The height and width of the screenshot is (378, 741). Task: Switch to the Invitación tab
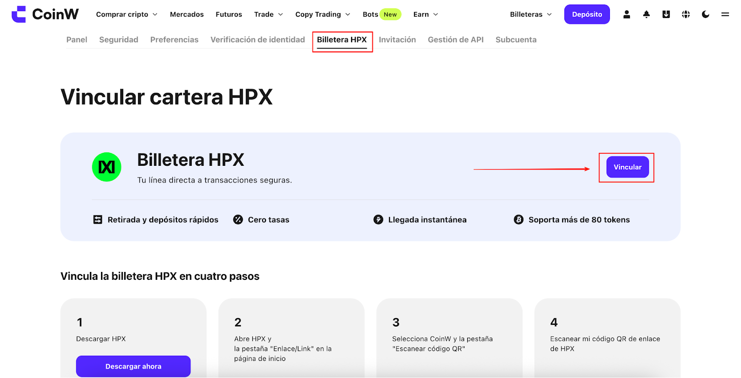[x=397, y=40]
